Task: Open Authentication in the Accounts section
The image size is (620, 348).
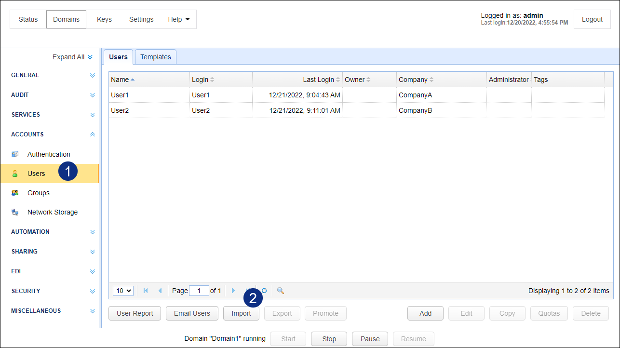Action: point(49,154)
